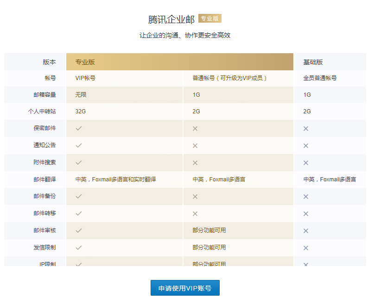This screenshot has height=304, width=374.
Task: Click the X for 附件搜索 in 普通帐号 column
Action: click(x=195, y=162)
